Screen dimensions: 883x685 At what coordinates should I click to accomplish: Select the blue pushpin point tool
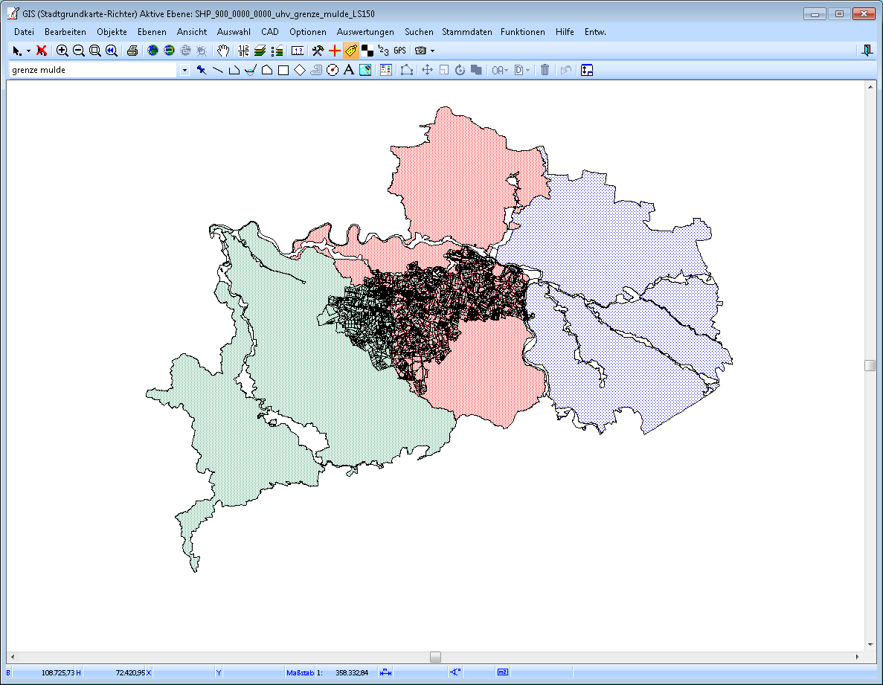click(201, 70)
